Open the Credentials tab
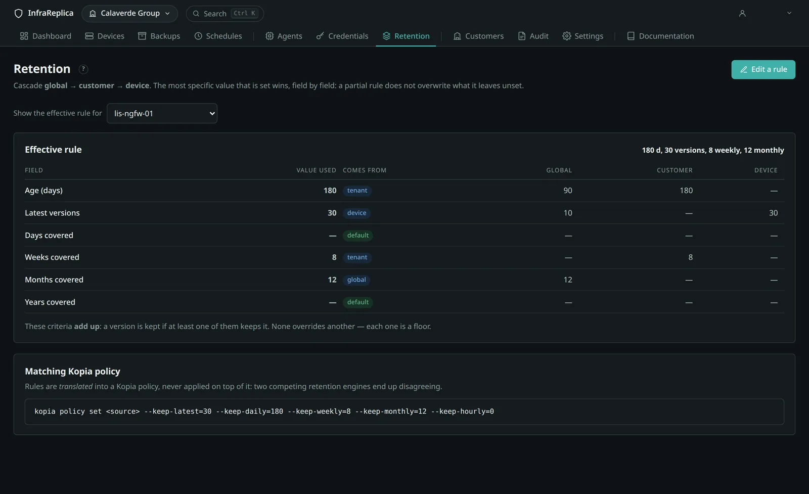Image resolution: width=809 pixels, height=494 pixels. pyautogui.click(x=342, y=36)
